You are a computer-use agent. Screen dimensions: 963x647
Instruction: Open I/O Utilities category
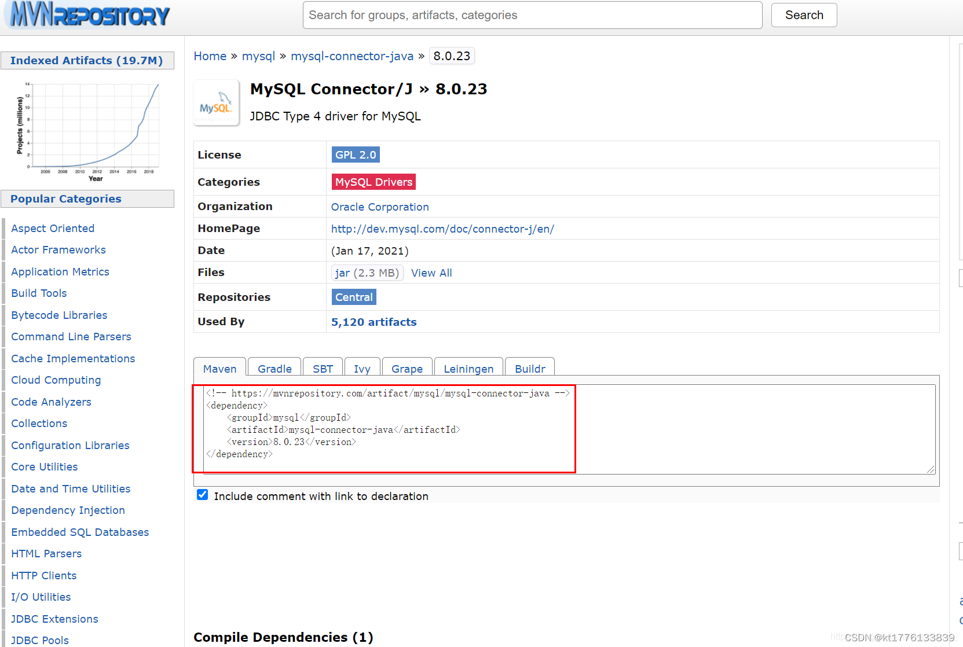pyautogui.click(x=41, y=597)
